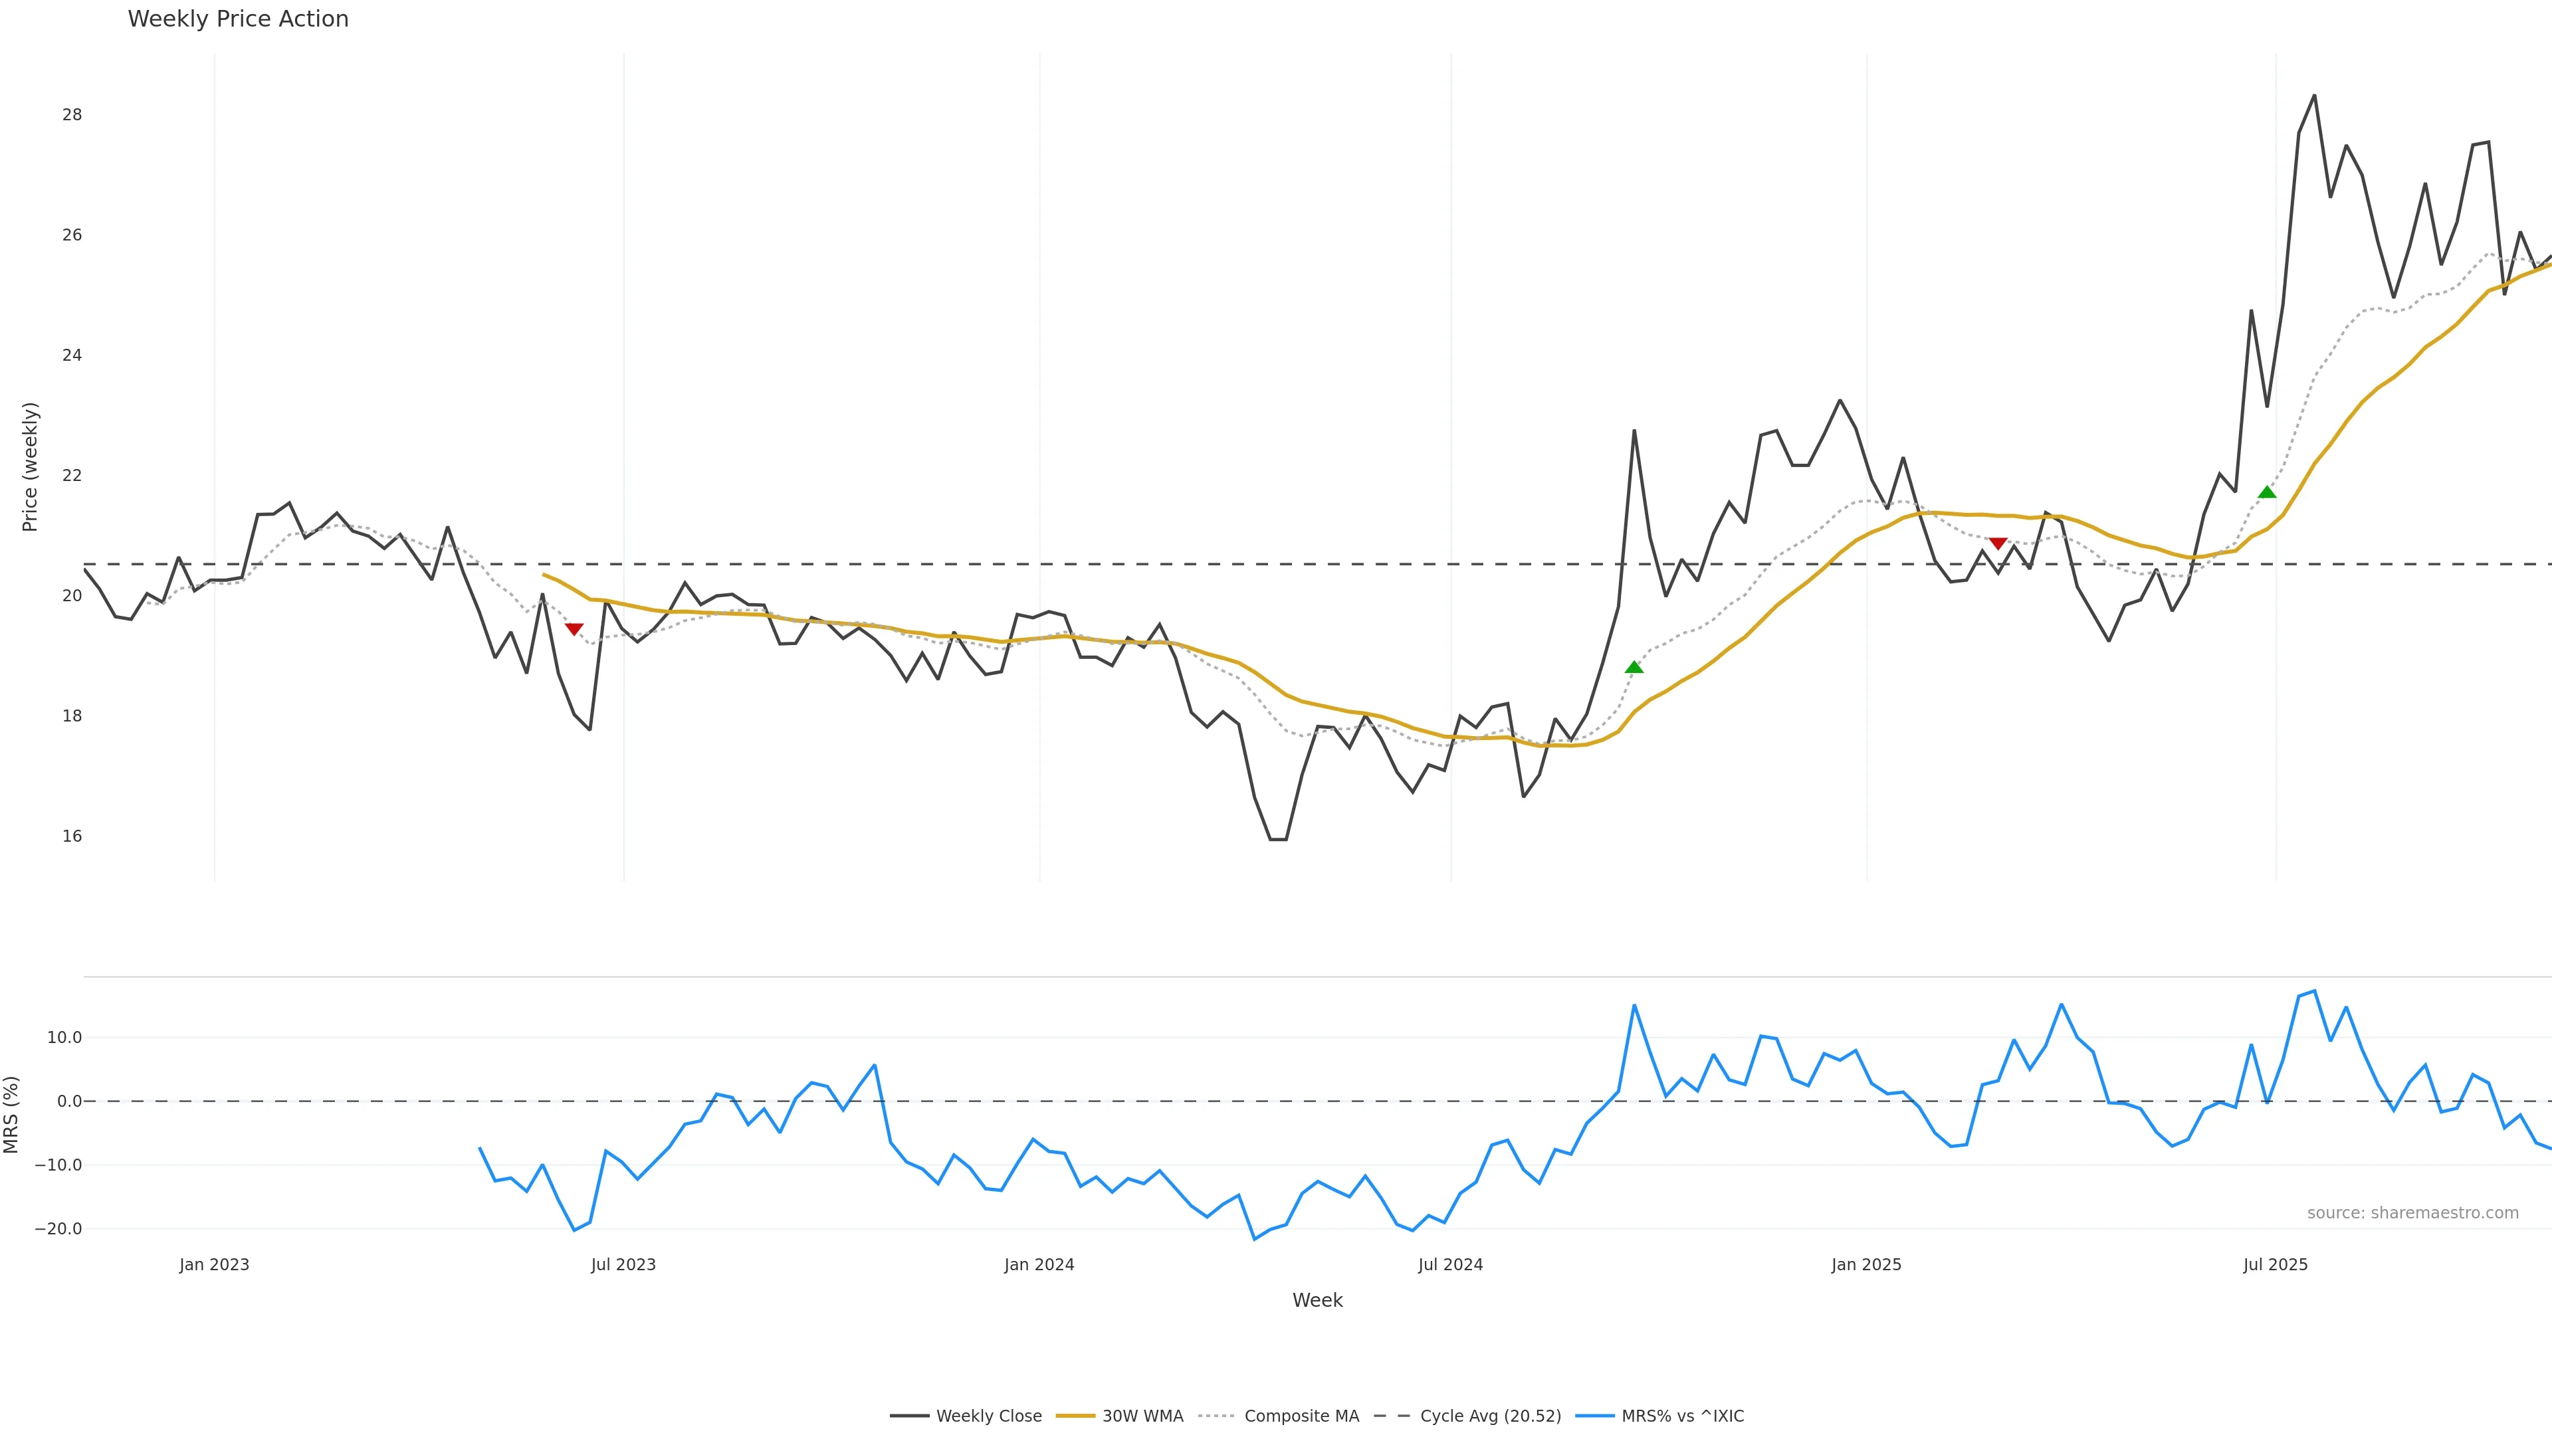Toggle the Weekly Close series legend label

coord(989,1416)
